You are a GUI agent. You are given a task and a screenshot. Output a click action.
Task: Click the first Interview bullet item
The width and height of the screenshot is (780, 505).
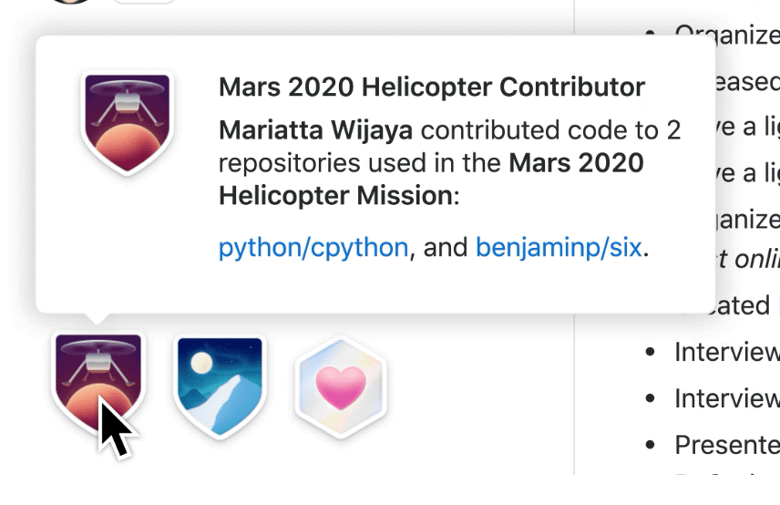click(726, 352)
